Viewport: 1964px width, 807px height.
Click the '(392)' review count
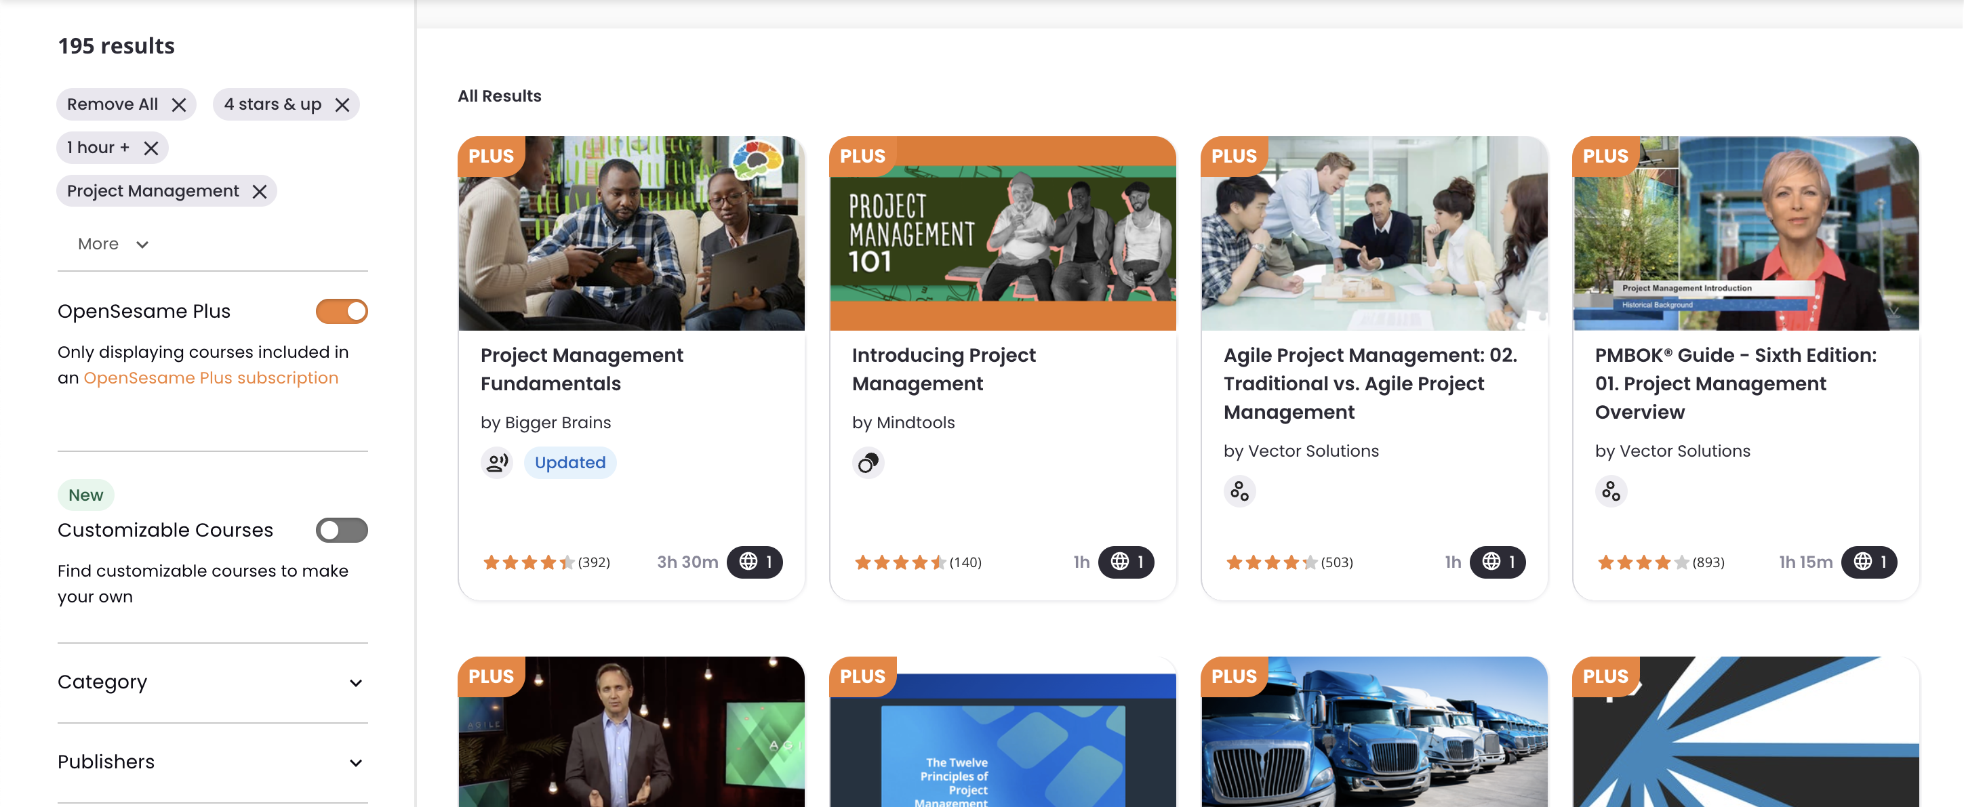pyautogui.click(x=594, y=562)
